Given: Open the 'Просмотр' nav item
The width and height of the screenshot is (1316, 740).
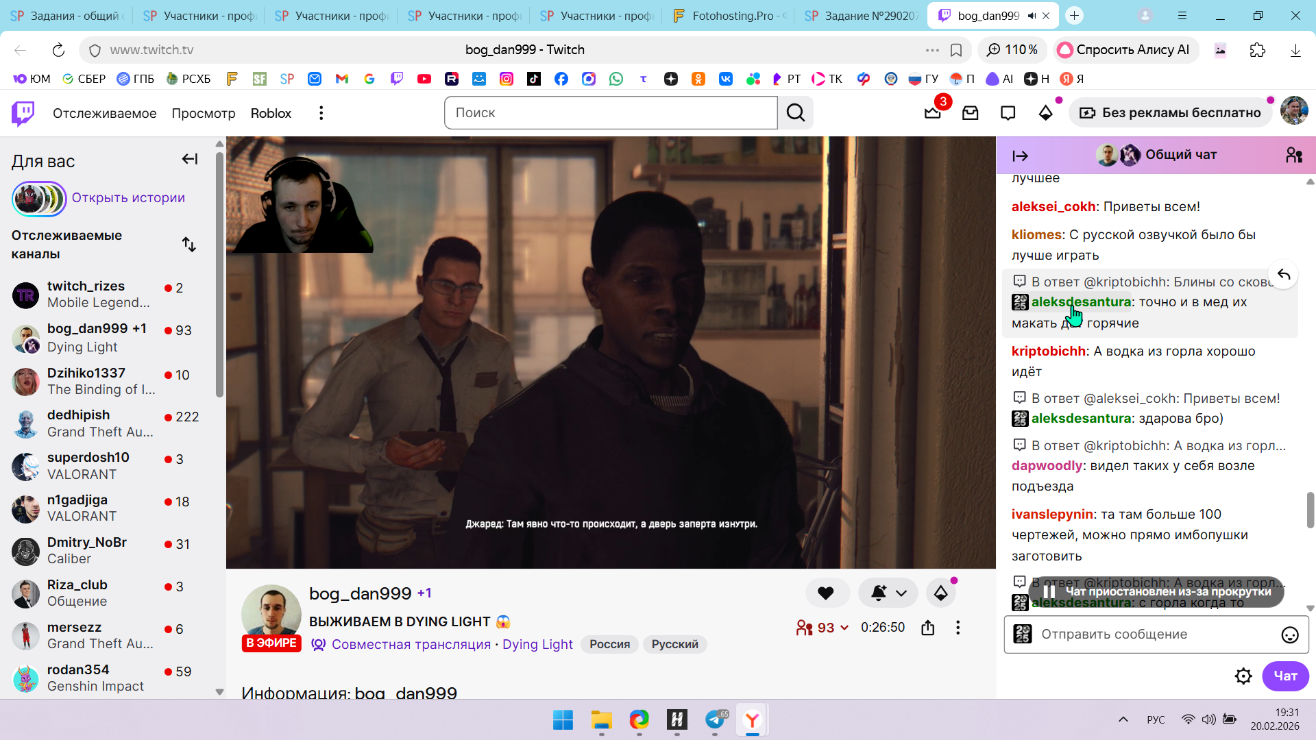Looking at the screenshot, I should click(204, 113).
